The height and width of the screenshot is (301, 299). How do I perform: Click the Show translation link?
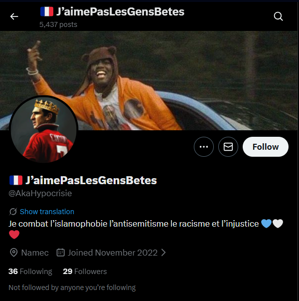(x=47, y=212)
